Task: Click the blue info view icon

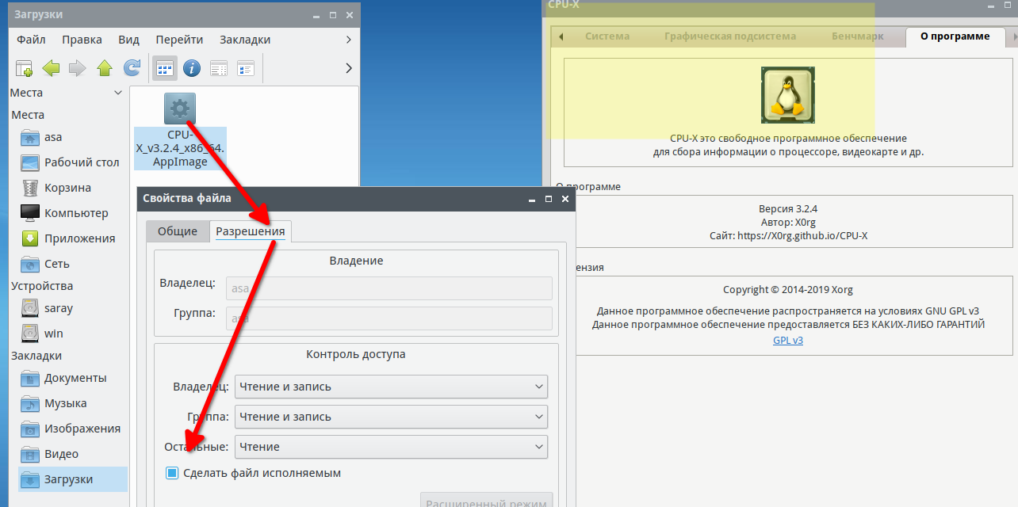Action: pos(191,69)
